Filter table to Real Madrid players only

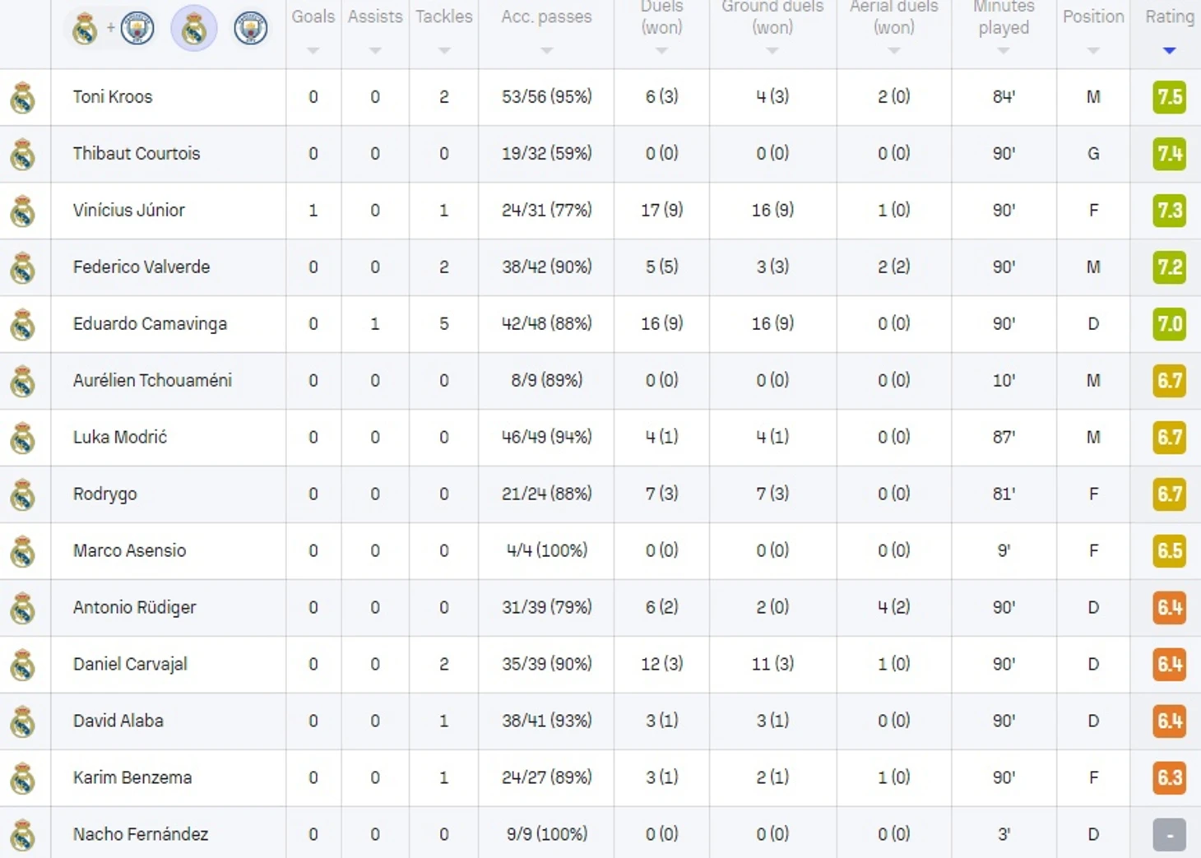point(194,29)
